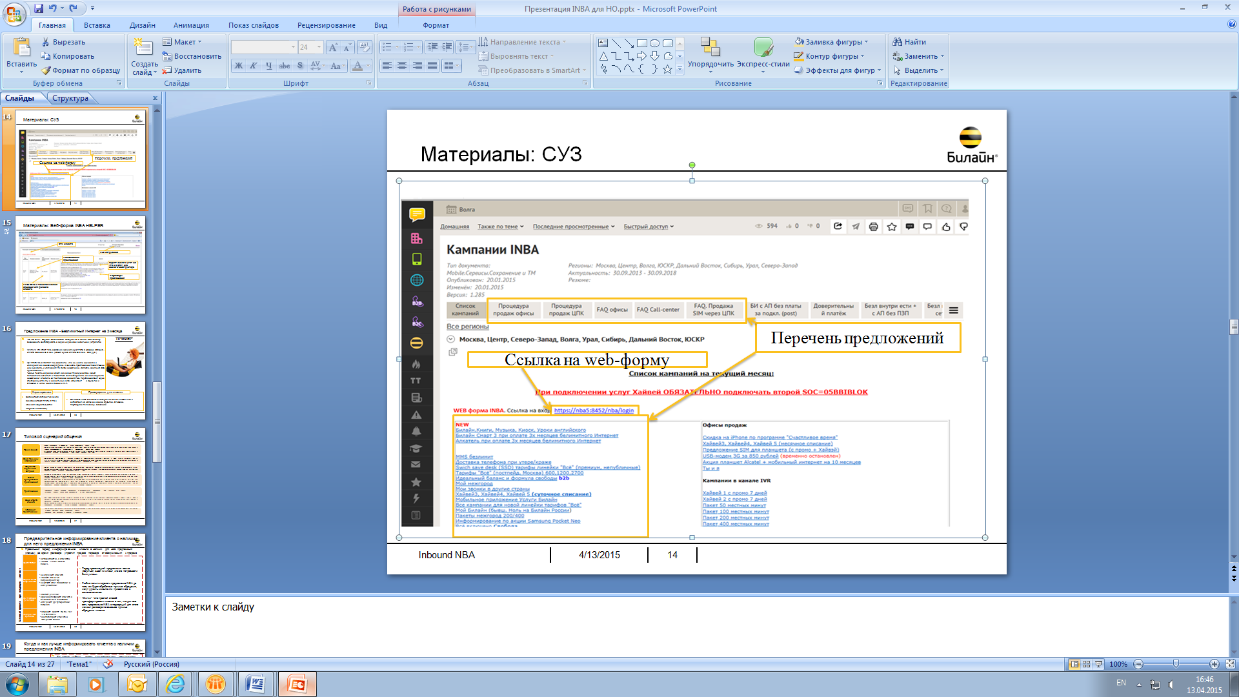
Task: Click the slide panel vertical scrollbar thumb
Action: 157,422
